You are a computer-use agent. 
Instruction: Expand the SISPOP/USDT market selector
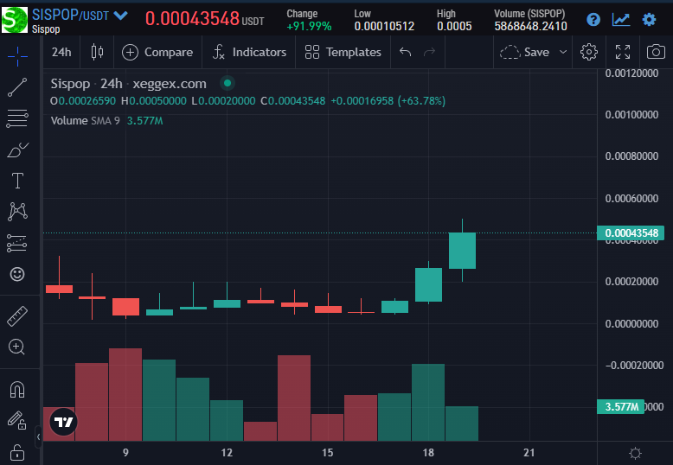[x=80, y=16]
